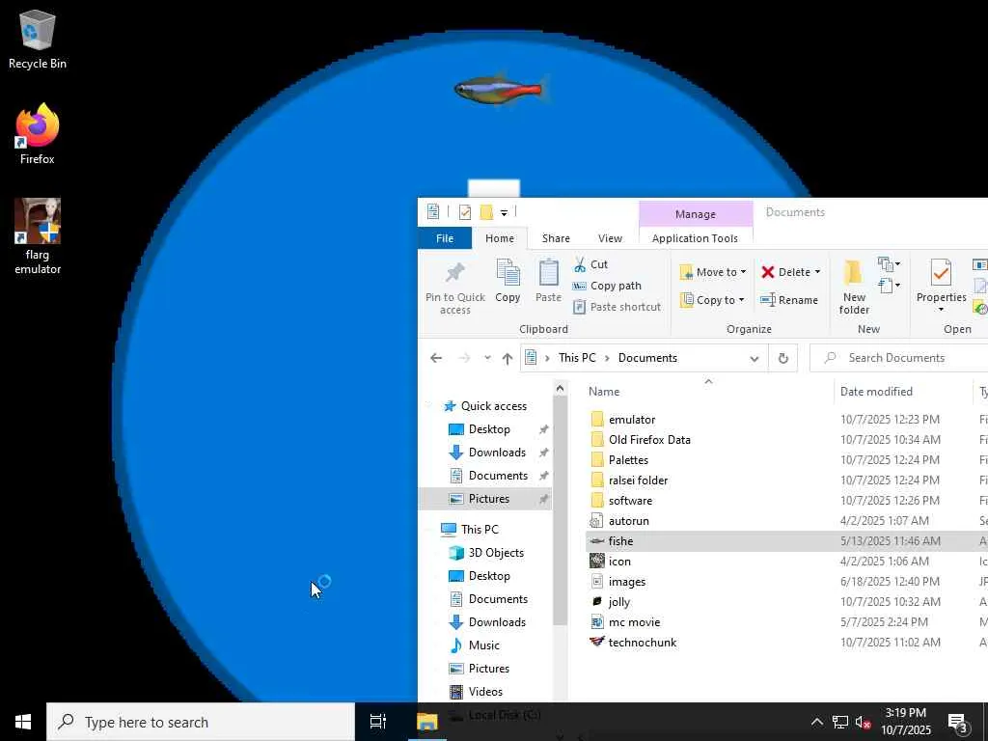This screenshot has height=741, width=988.
Task: Click Paste shortcut in Clipboard group
Action: tap(617, 307)
